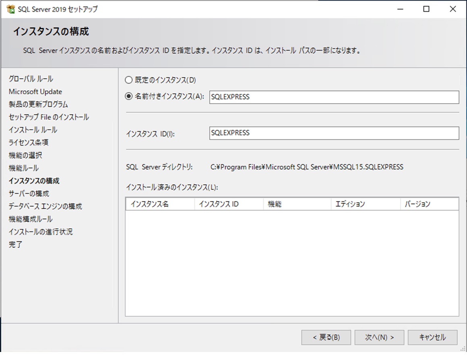Select Microsoft Update step in sidebar

pyautogui.click(x=35, y=92)
